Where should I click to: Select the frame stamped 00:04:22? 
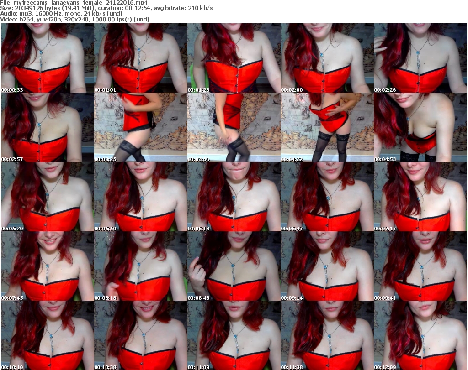point(327,127)
